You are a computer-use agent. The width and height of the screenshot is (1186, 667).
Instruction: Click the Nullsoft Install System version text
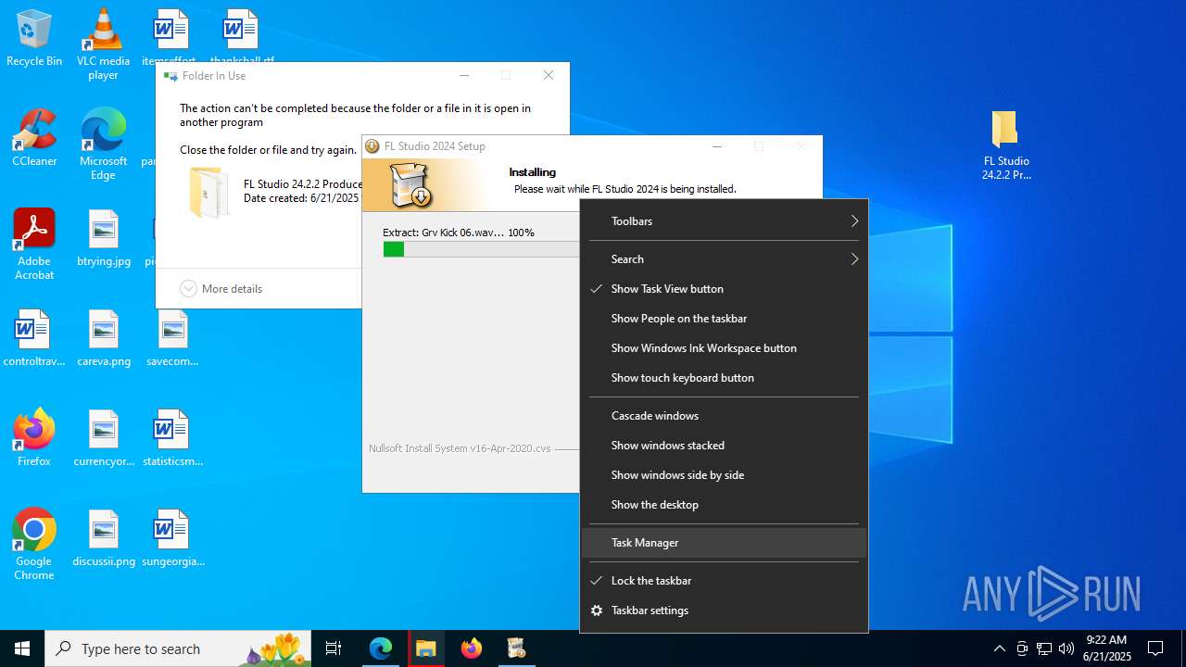click(x=460, y=448)
